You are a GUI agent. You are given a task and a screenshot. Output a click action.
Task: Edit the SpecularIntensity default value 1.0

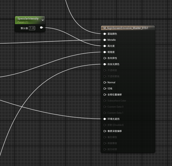click(32, 28)
